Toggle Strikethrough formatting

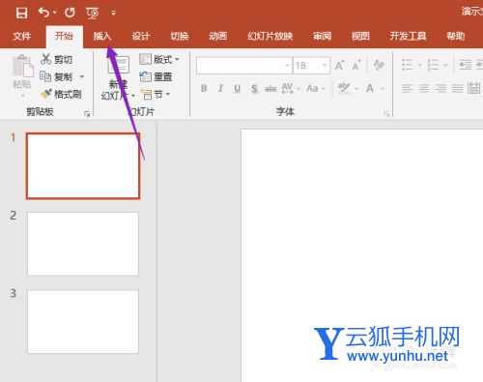[270, 89]
